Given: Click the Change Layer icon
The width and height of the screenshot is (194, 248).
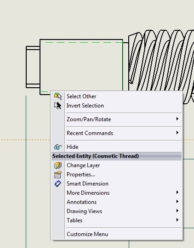Looking at the screenshot, I should pyautogui.click(x=58, y=165).
